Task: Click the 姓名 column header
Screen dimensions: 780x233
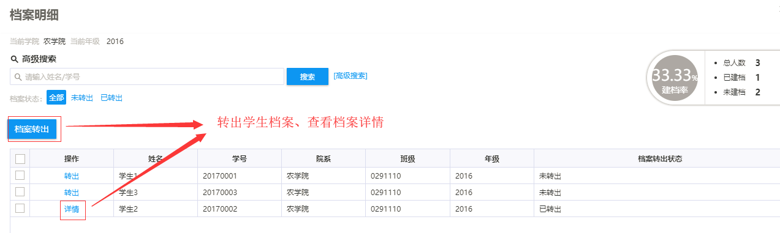Action: 156,159
